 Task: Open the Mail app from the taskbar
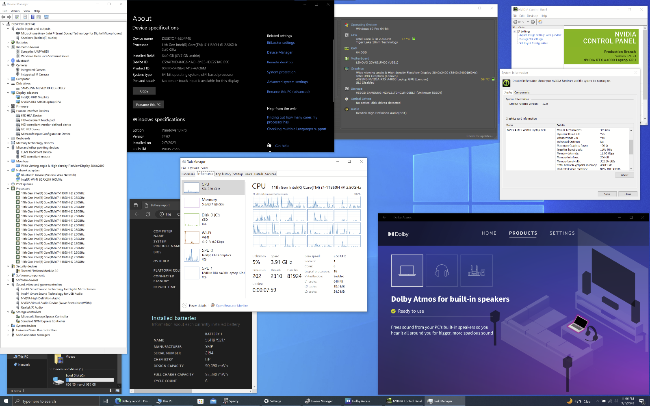pos(213,401)
